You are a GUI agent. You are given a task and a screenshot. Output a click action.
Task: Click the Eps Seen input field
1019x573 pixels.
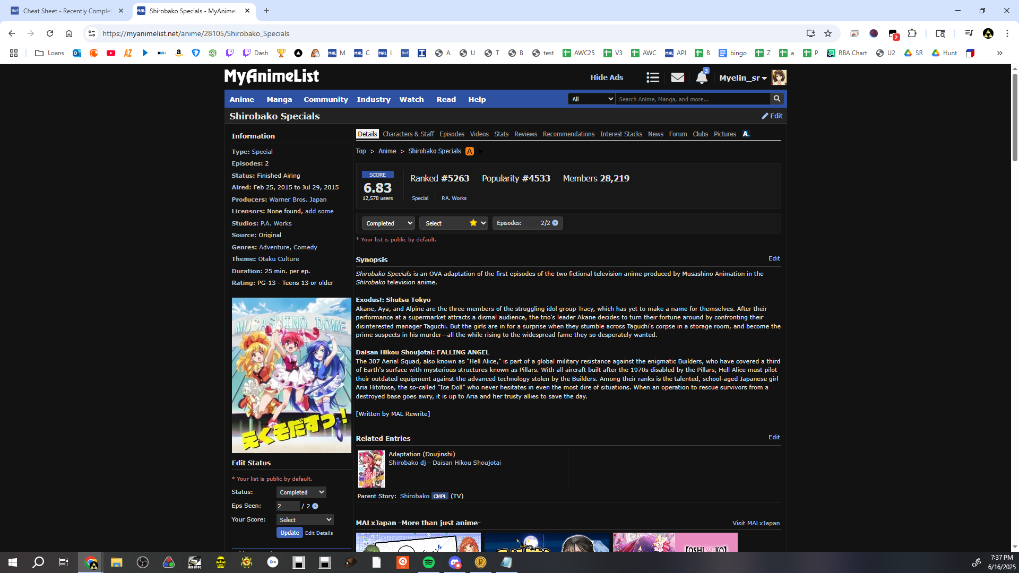pyautogui.click(x=287, y=506)
